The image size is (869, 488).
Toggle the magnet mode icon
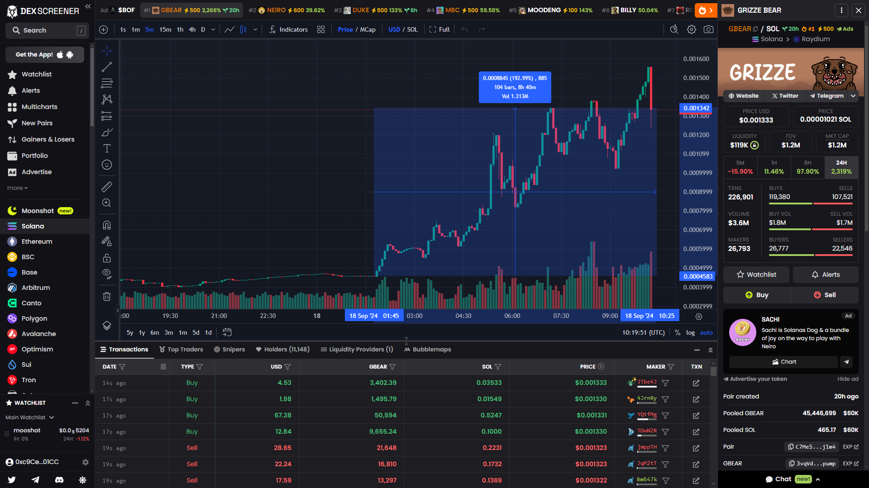coord(107,225)
